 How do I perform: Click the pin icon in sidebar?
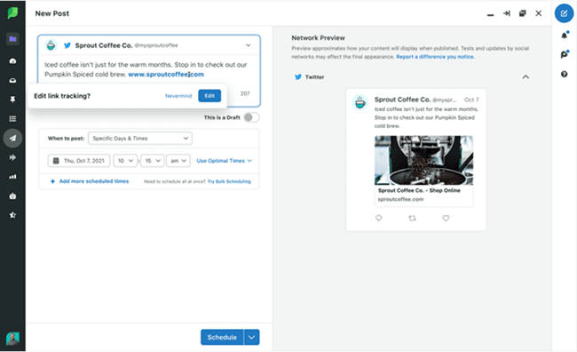click(13, 100)
